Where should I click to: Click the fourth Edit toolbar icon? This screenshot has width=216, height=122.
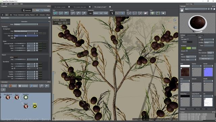pyautogui.click(x=145, y=13)
